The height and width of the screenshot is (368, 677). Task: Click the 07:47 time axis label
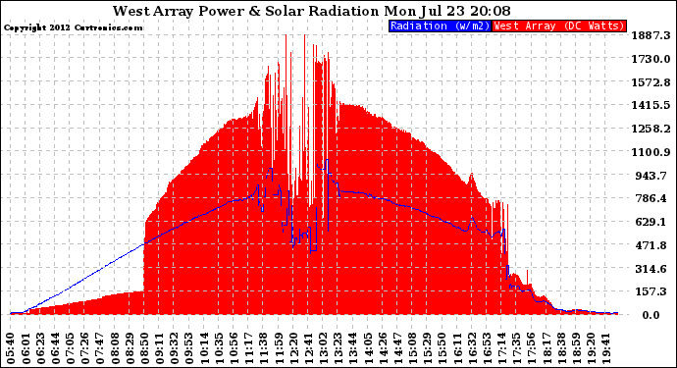[100, 347]
